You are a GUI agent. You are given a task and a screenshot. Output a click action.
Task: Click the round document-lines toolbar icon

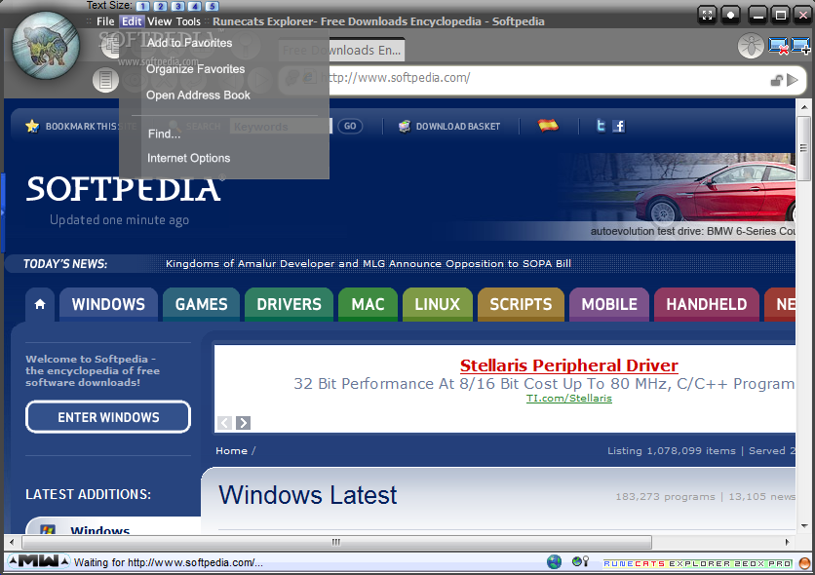[105, 80]
